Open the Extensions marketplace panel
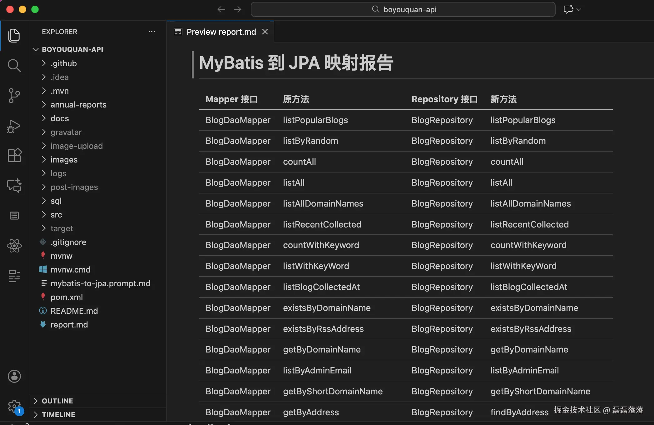Viewport: 654px width, 425px height. coord(14,155)
